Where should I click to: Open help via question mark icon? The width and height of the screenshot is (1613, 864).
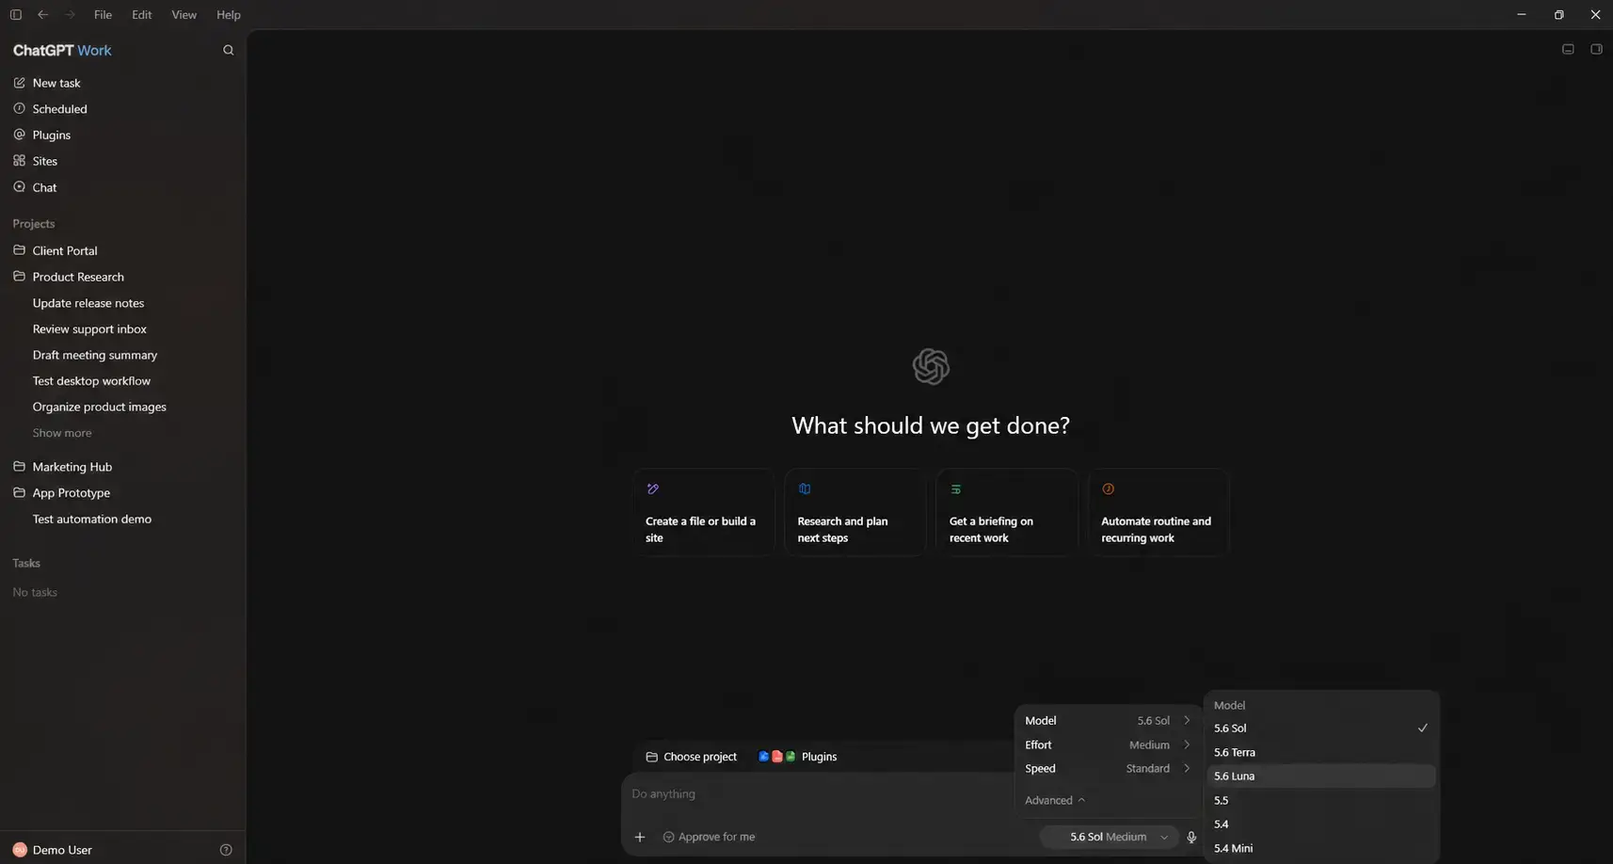tap(226, 850)
